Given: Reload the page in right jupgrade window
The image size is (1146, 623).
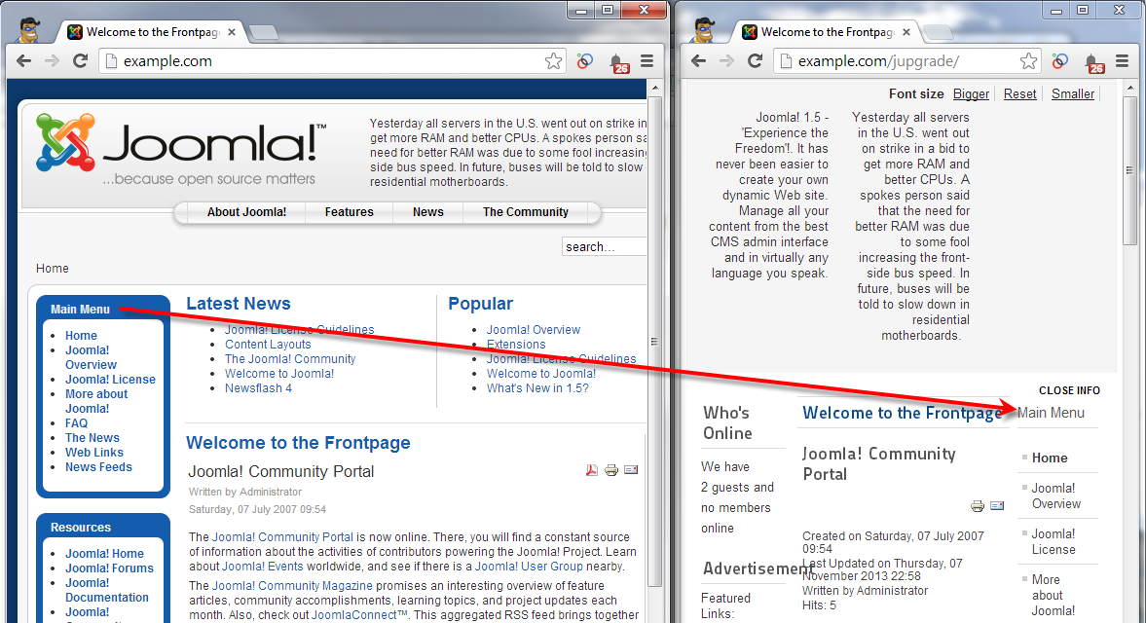Looking at the screenshot, I should 755,61.
